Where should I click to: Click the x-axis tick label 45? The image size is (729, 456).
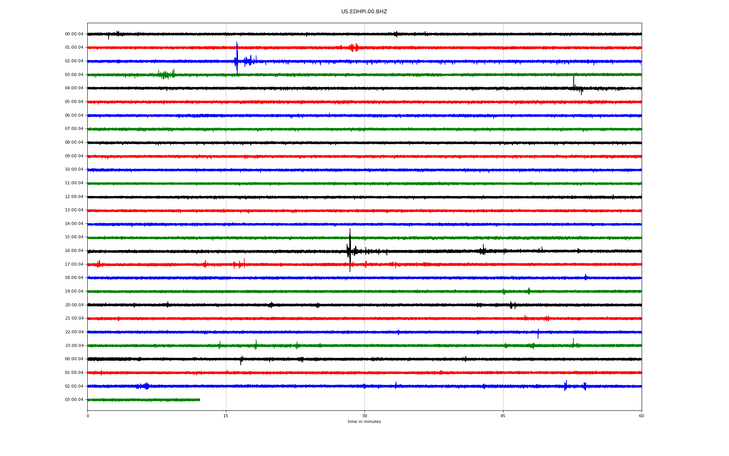tap(503, 416)
